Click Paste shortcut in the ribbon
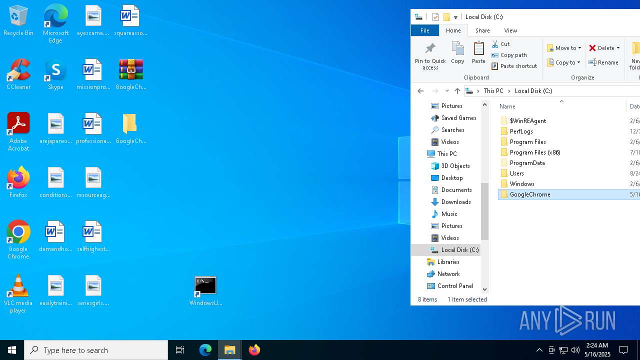This screenshot has width=640, height=360. click(514, 66)
